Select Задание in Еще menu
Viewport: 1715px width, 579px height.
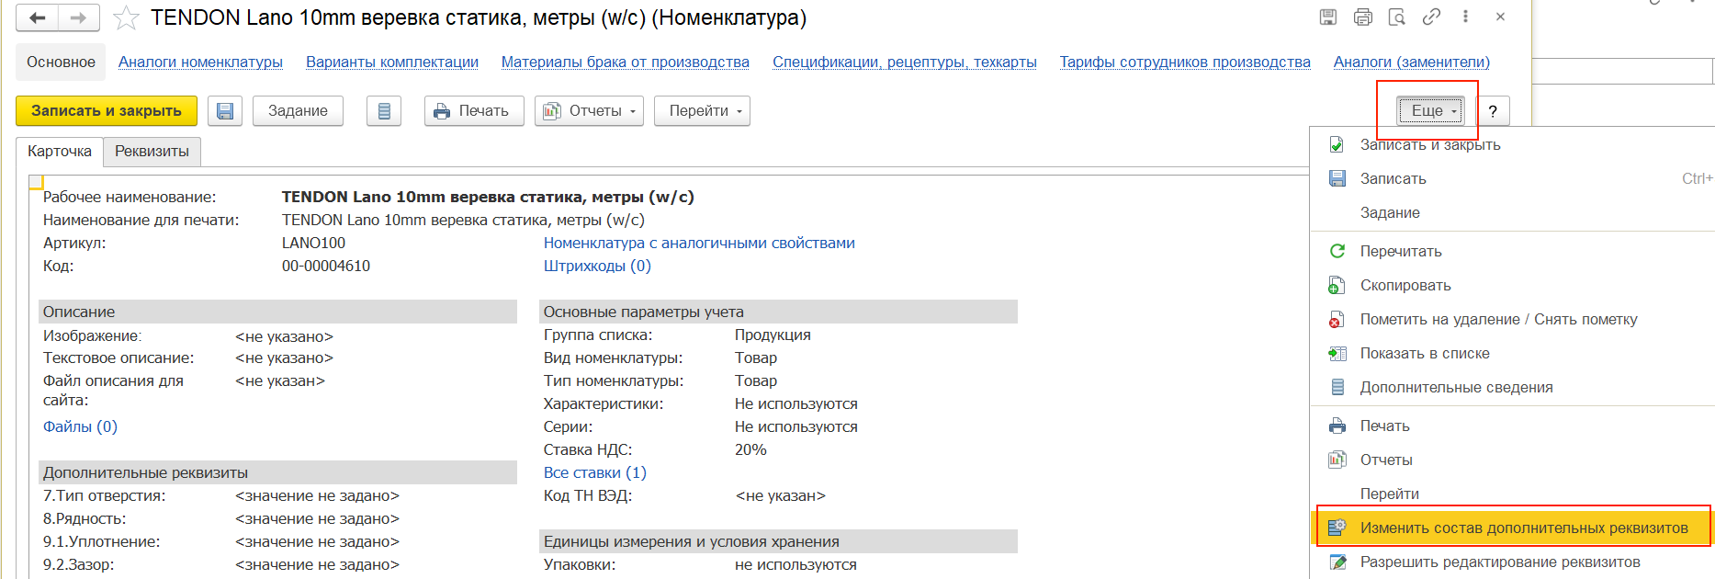click(1390, 213)
